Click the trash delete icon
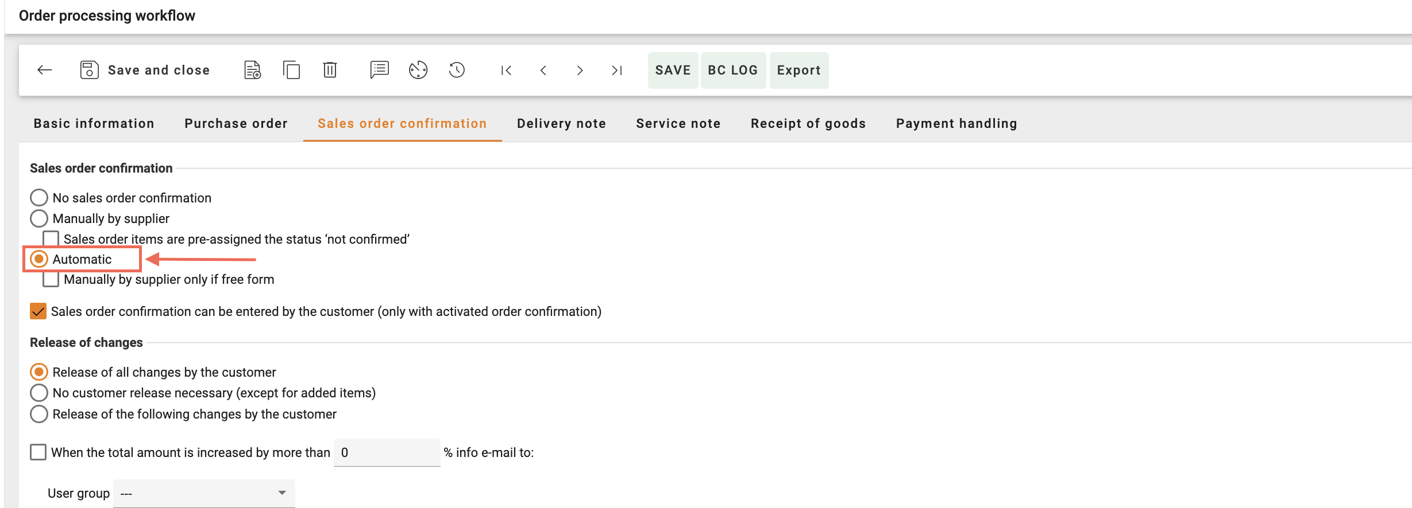The height and width of the screenshot is (508, 1412). (330, 70)
